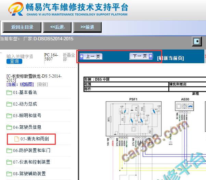The image size is (206, 180).
Task: Click the 畅易汽车维修技术支持平台 title
Action: (77, 7)
